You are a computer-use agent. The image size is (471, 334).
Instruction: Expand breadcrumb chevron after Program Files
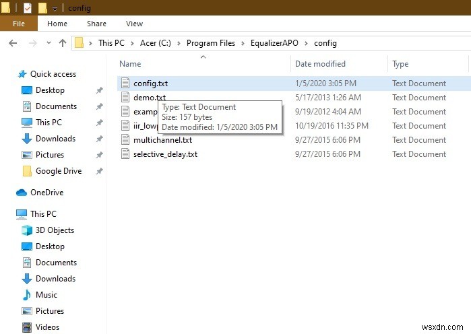pyautogui.click(x=243, y=43)
